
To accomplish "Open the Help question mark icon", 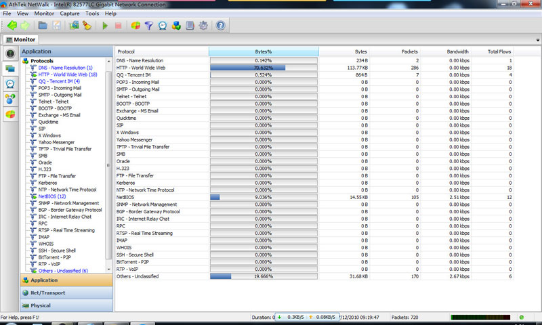I will 220,26.
